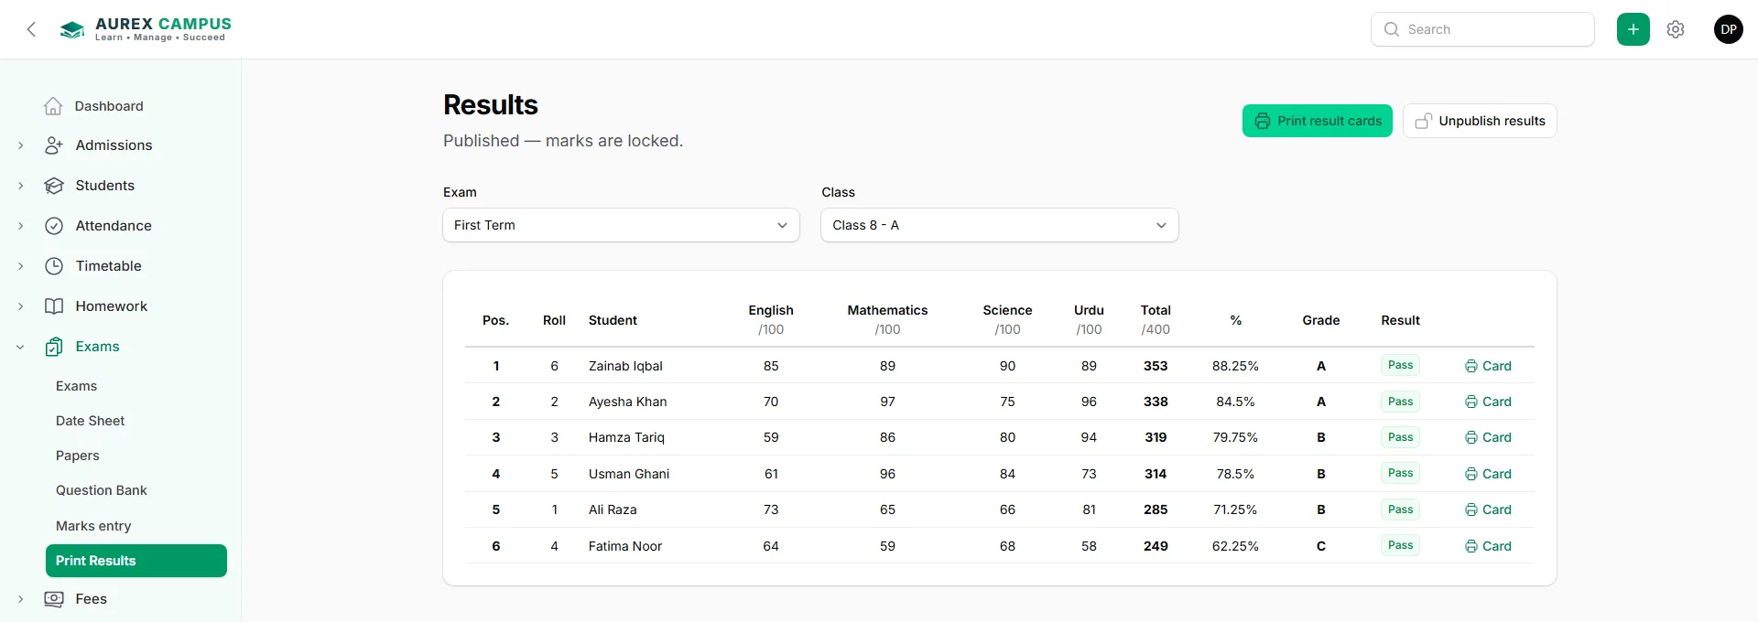Click printer icon in Print result cards
This screenshot has width=1758, height=622.
click(1263, 121)
